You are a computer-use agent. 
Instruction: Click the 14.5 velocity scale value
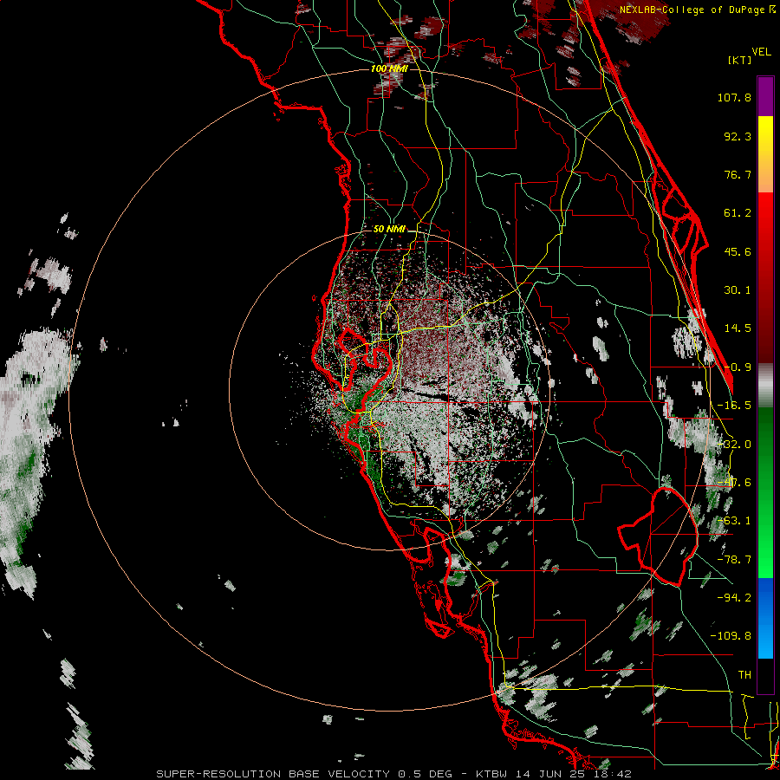738,328
